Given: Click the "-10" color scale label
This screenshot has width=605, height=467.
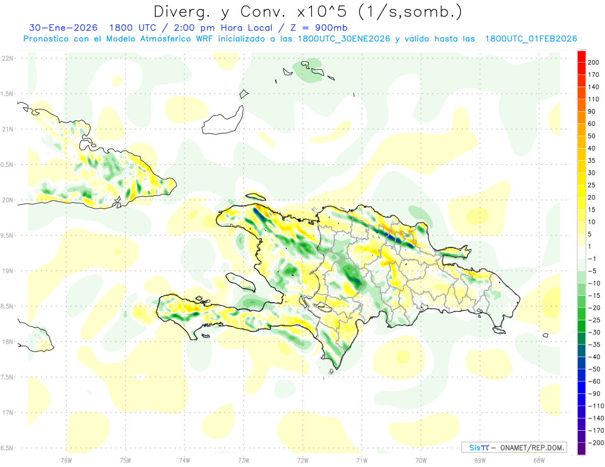Looking at the screenshot, I should pyautogui.click(x=594, y=283).
